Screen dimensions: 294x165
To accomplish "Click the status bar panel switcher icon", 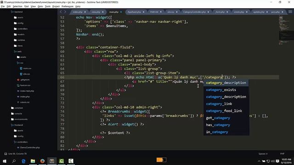I will pyautogui.click(x=6, y=154).
